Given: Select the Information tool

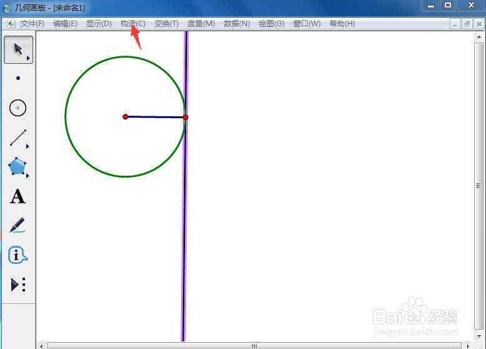Looking at the screenshot, I should (18, 255).
